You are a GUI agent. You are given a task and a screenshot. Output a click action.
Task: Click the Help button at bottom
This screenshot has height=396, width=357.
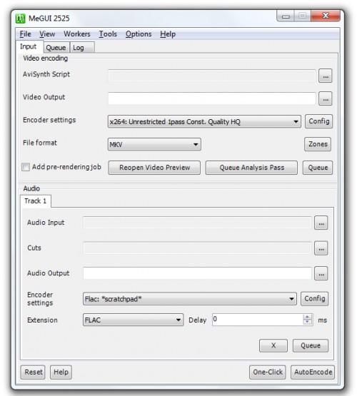click(61, 372)
